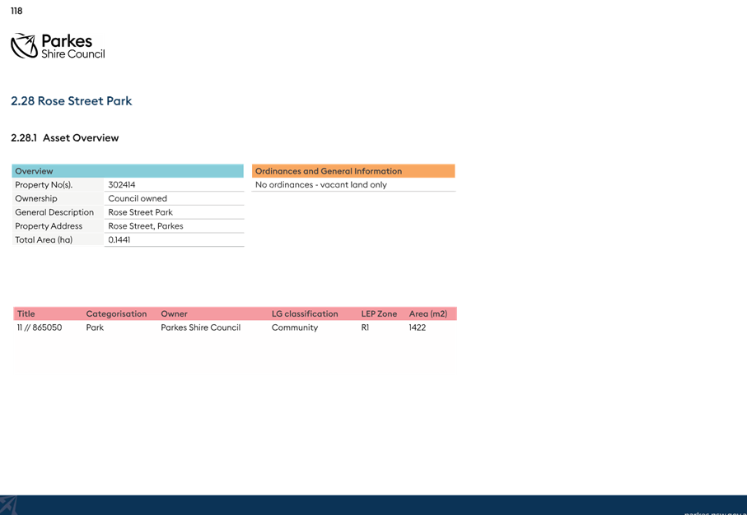Image resolution: width=747 pixels, height=515 pixels.
Task: Click the Total Area value 0.1441
Action: pos(119,240)
